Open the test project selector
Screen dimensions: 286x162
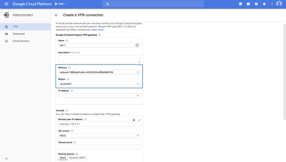click(61, 4)
